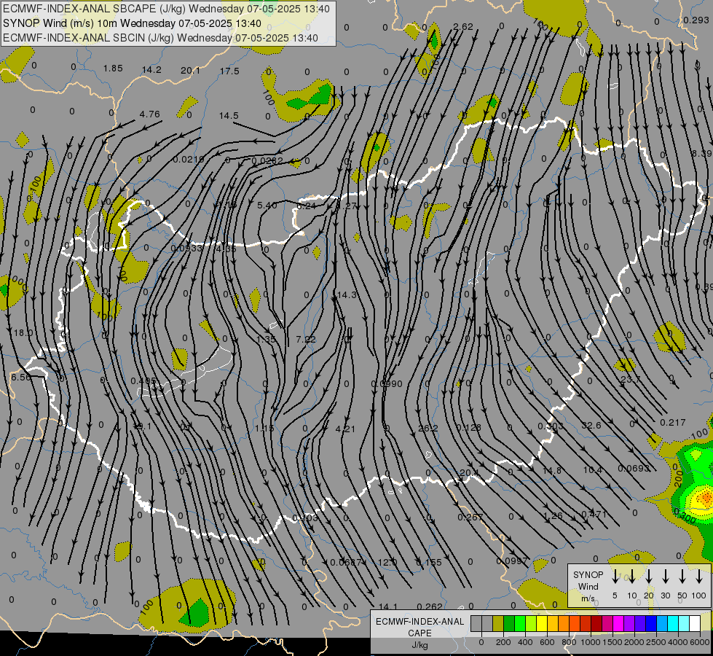Image resolution: width=713 pixels, height=656 pixels.
Task: Select the dark red CAPE legend swatch
Action: click(x=596, y=624)
